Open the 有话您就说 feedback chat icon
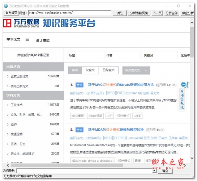The width and height of the screenshot is (197, 181). (x=184, y=85)
